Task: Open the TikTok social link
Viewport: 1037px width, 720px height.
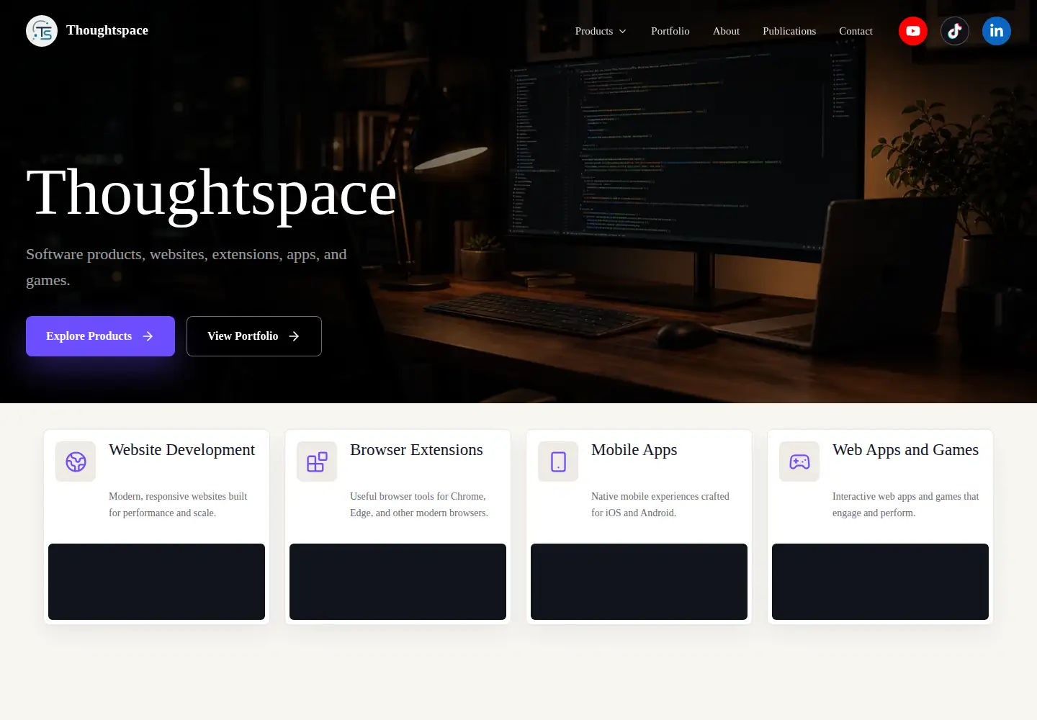Action: pyautogui.click(x=955, y=31)
